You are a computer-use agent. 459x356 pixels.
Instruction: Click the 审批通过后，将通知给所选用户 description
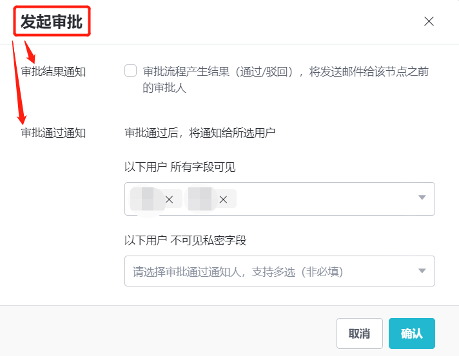[x=200, y=133]
